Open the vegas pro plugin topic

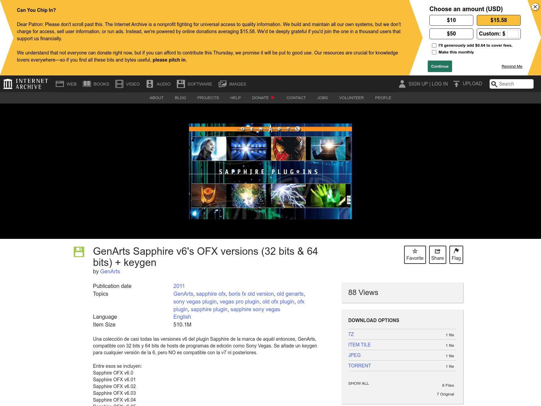click(x=240, y=301)
